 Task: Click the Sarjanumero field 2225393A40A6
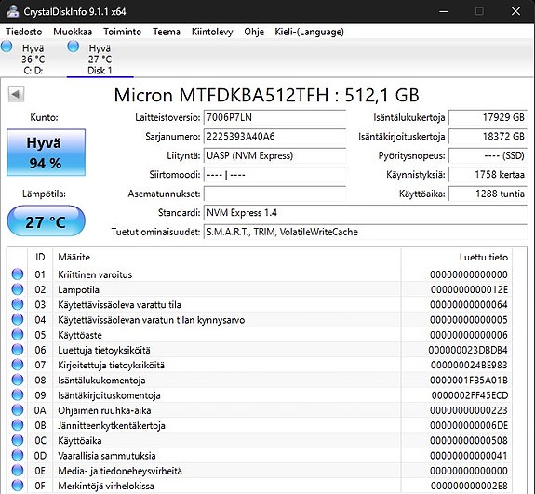coord(274,137)
